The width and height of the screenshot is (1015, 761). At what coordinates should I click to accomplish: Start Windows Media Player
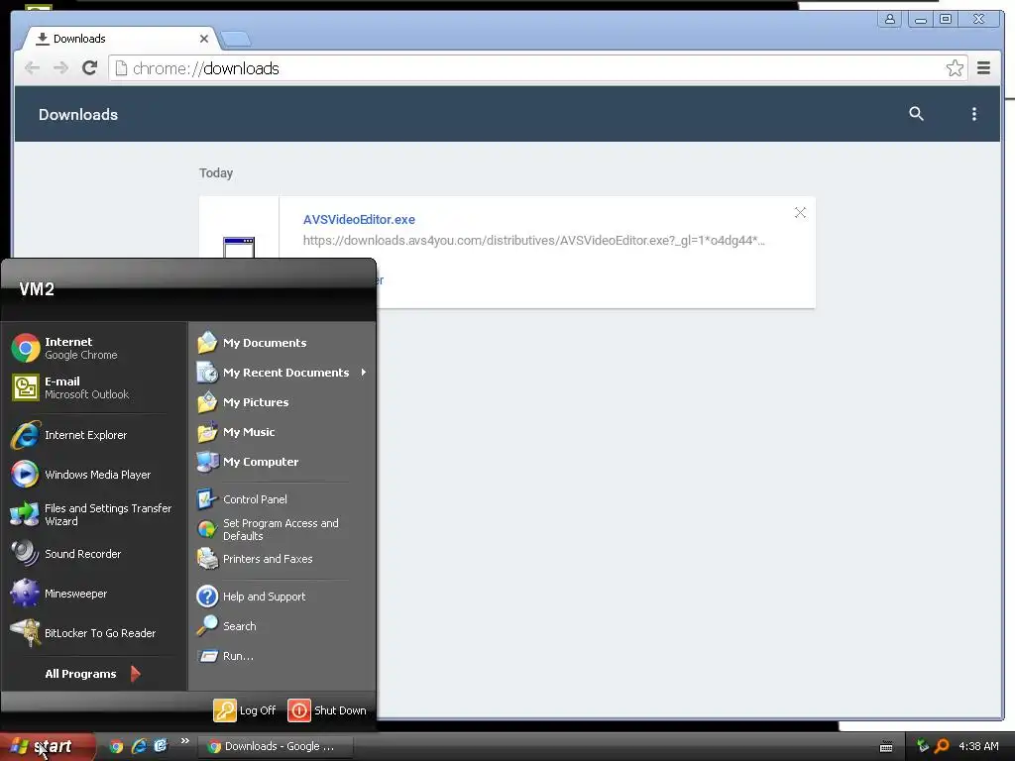[x=94, y=475]
